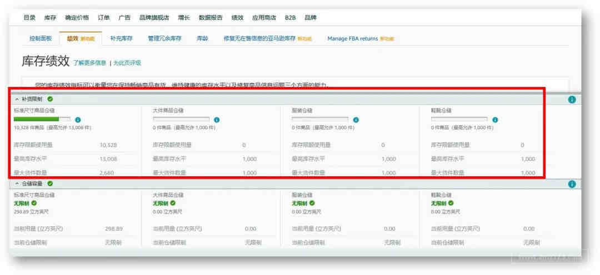The width and height of the screenshot is (600, 275).
Task: Click 最高库存水平 value 13,008
Action: coord(108,159)
